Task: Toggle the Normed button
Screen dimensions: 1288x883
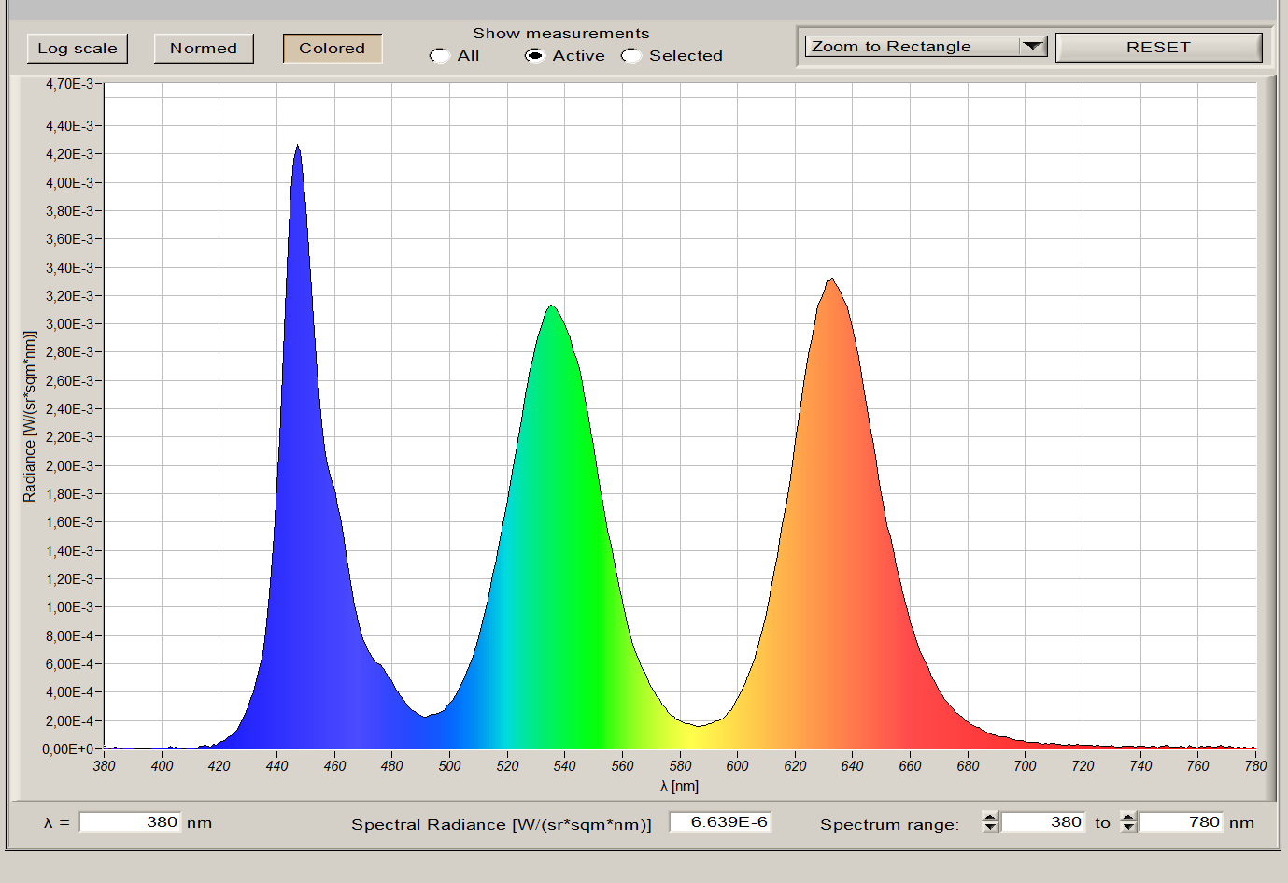Action: (204, 49)
